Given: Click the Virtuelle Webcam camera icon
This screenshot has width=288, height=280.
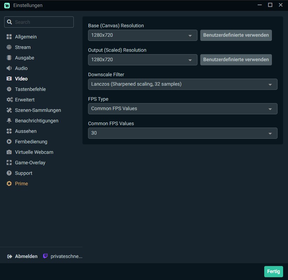Looking at the screenshot, I should click(x=9, y=152).
